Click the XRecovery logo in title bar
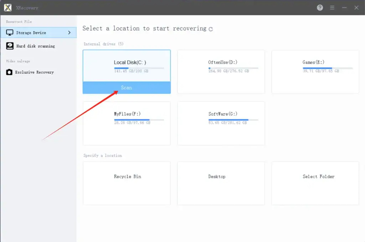This screenshot has width=365, height=242. 7,7
